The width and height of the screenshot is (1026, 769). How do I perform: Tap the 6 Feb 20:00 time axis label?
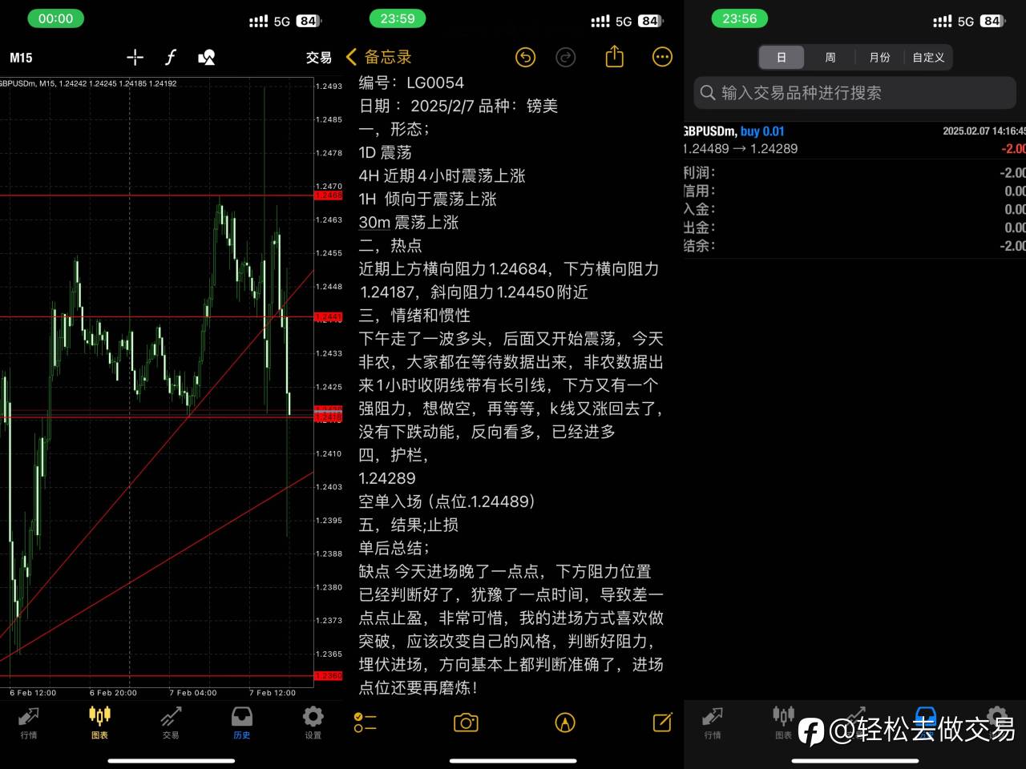(113, 693)
